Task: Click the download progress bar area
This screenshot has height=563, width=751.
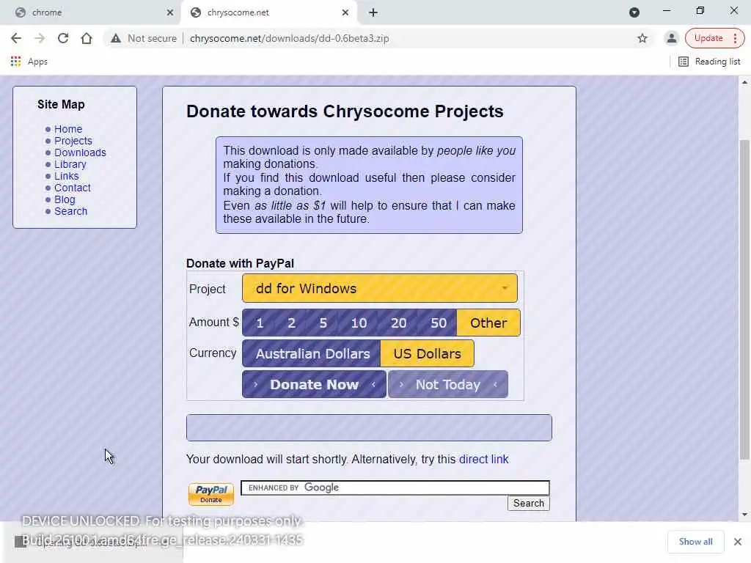Action: [369, 427]
